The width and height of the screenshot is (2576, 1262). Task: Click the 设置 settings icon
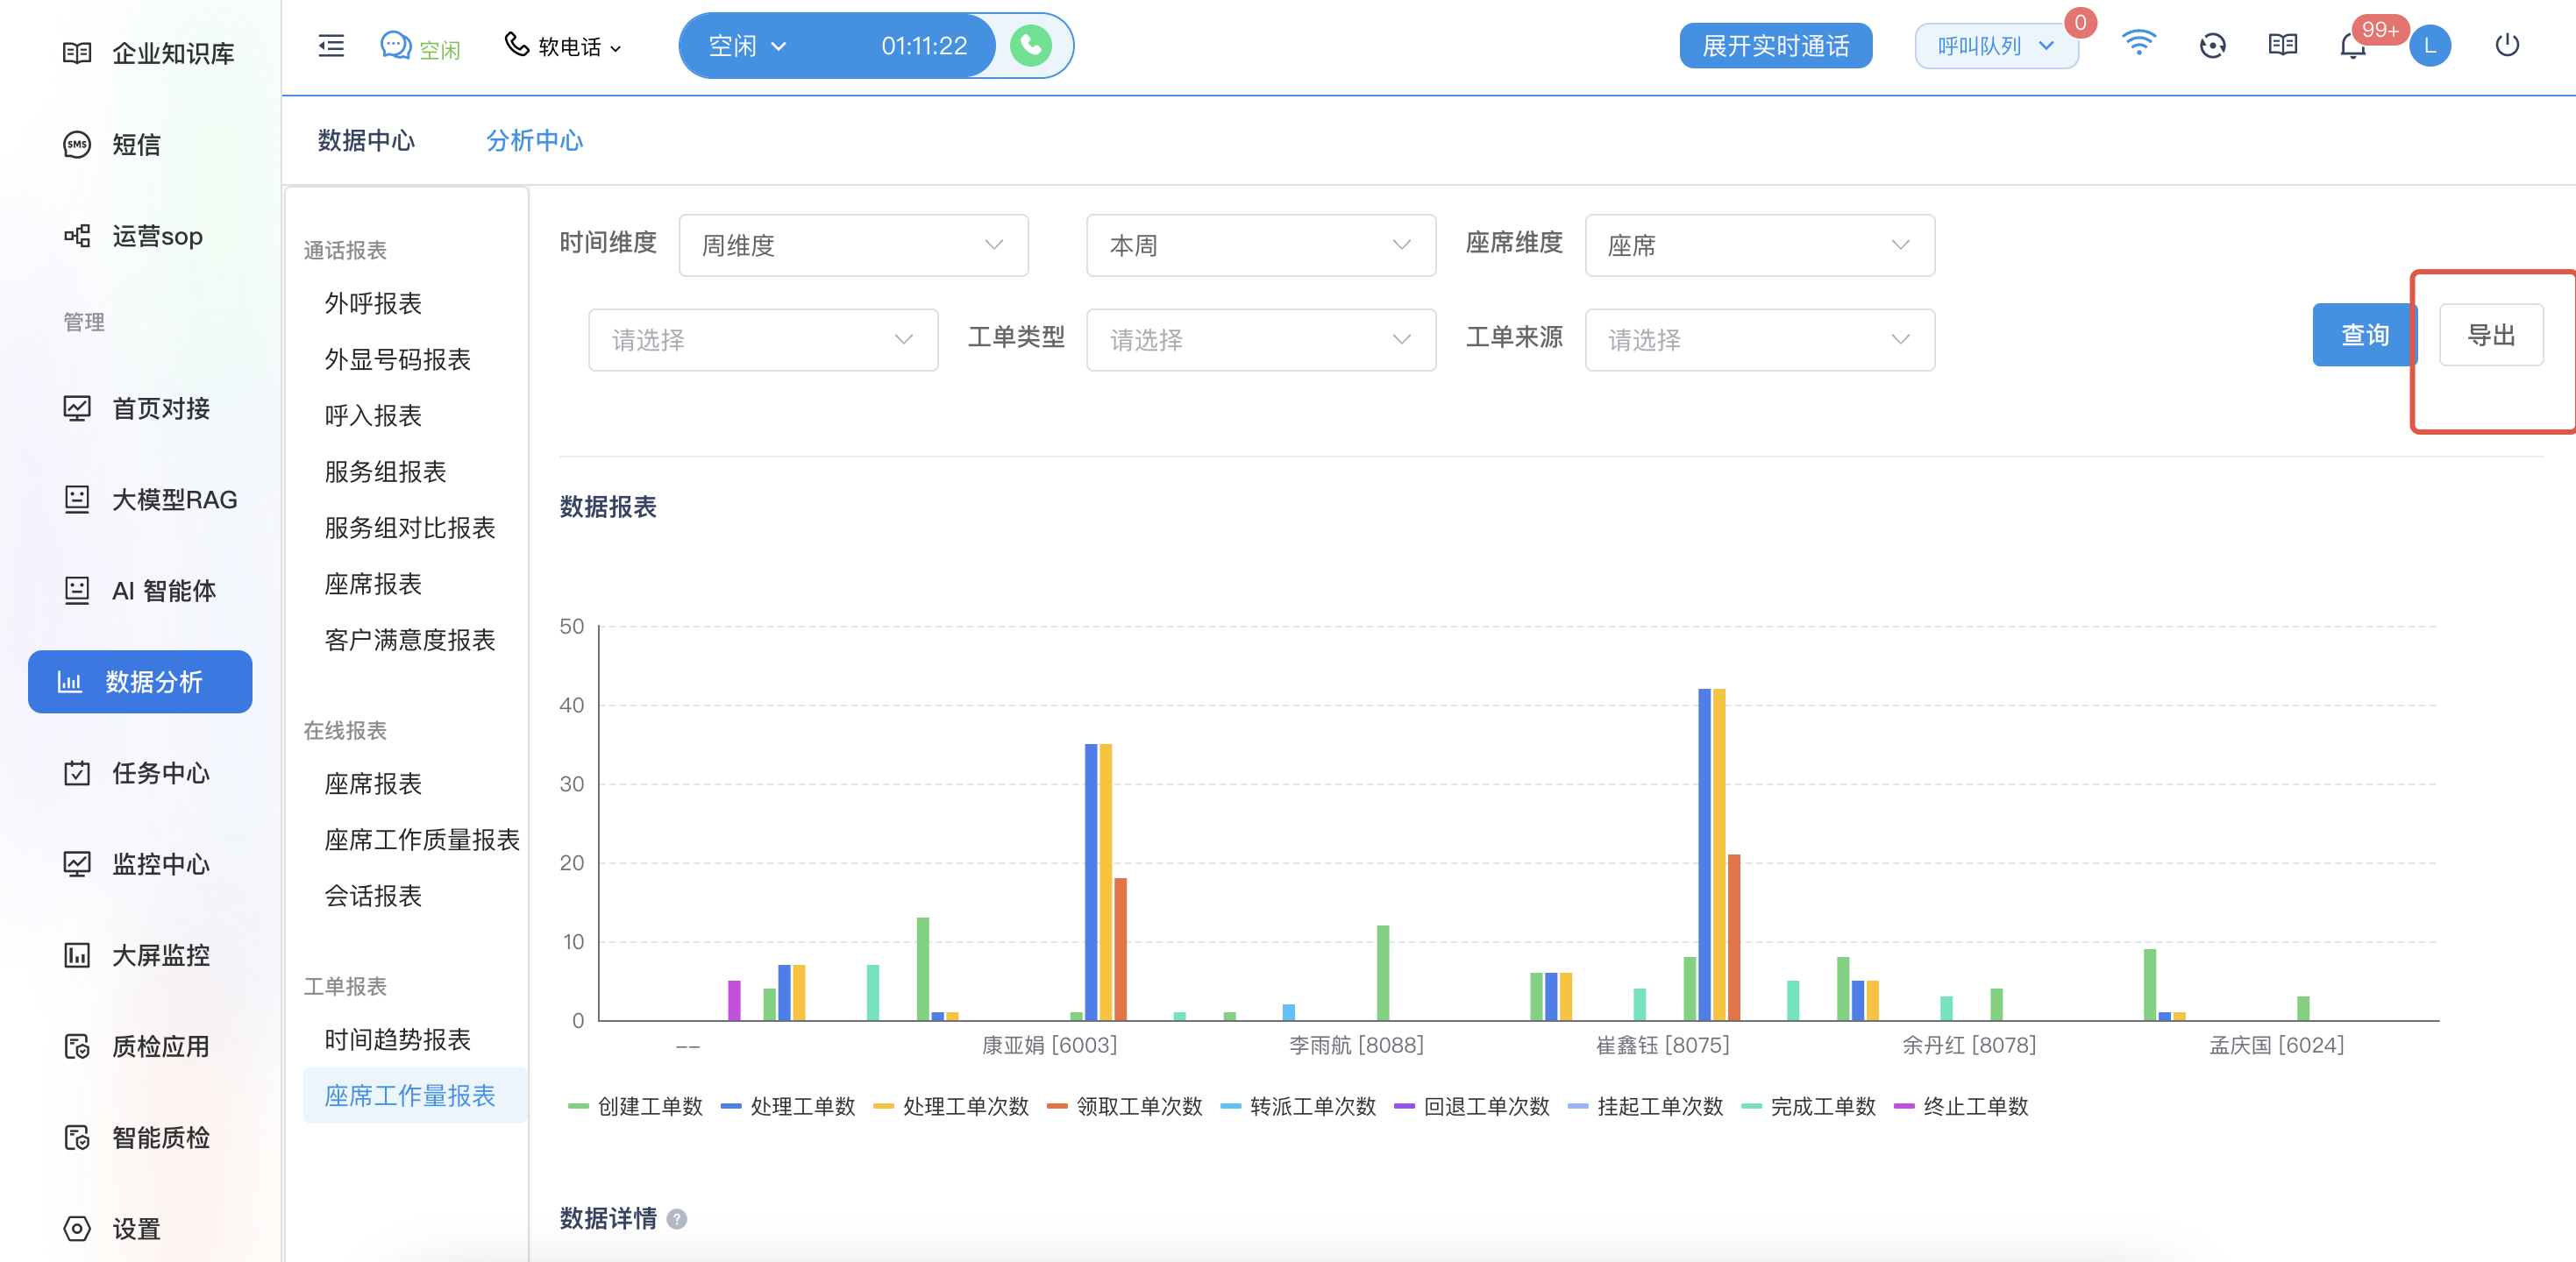click(x=77, y=1228)
